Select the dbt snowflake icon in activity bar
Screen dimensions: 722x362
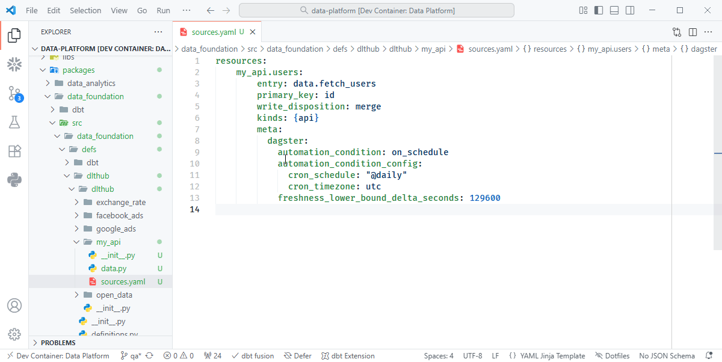pyautogui.click(x=14, y=65)
